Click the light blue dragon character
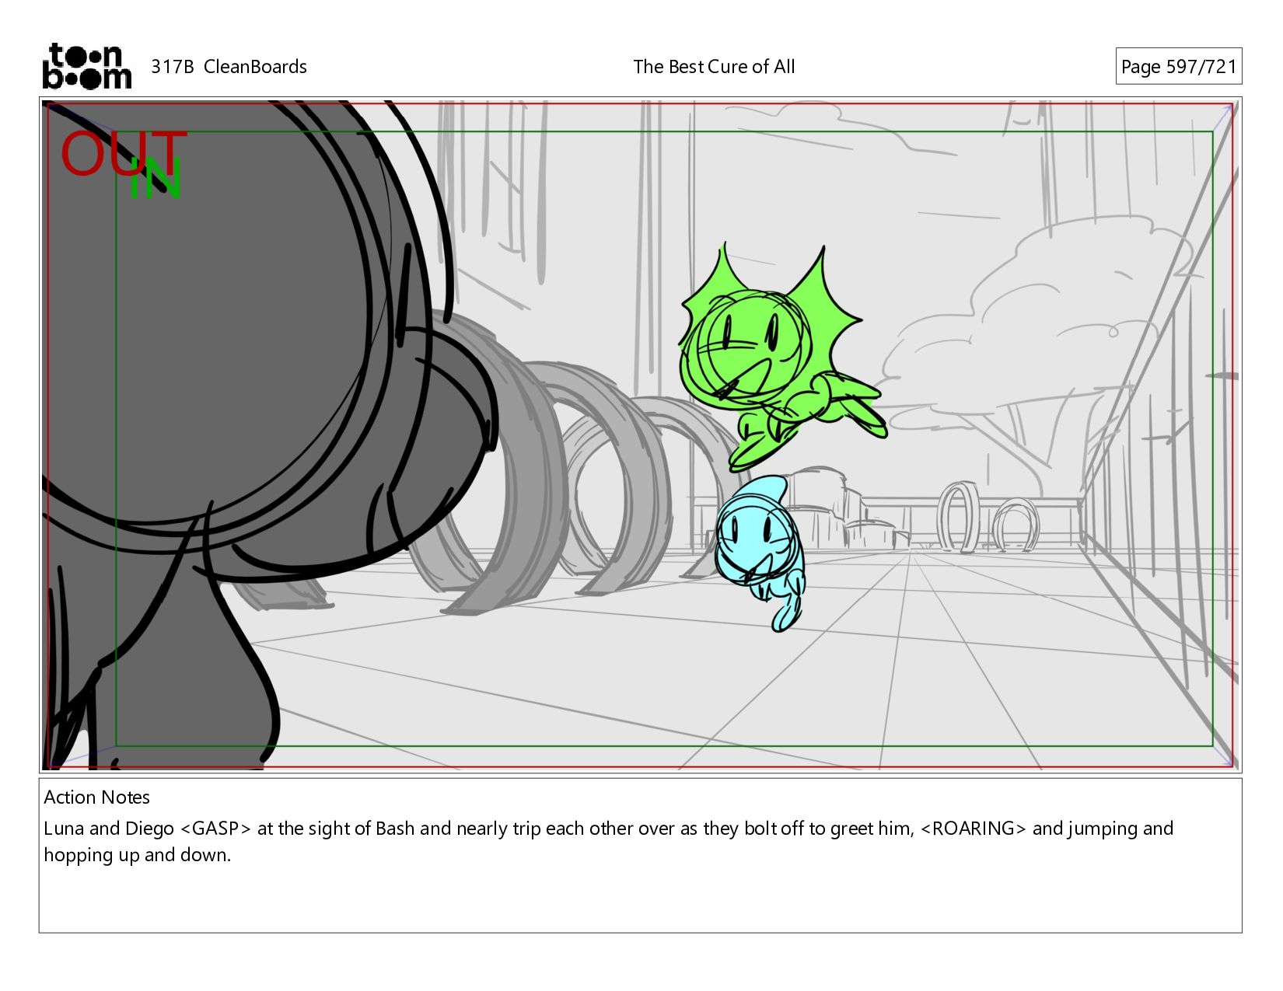This screenshot has height=991, width=1283. [760, 553]
